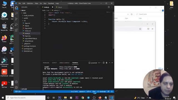Open the Manage gear icon
Screen dimensions: 178x100
tap(16, 87)
